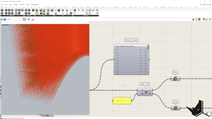The height and width of the screenshot is (119, 212).
Task: Click invert arrow icon on Split Tree M input
Action: pyautogui.click(x=139, y=94)
